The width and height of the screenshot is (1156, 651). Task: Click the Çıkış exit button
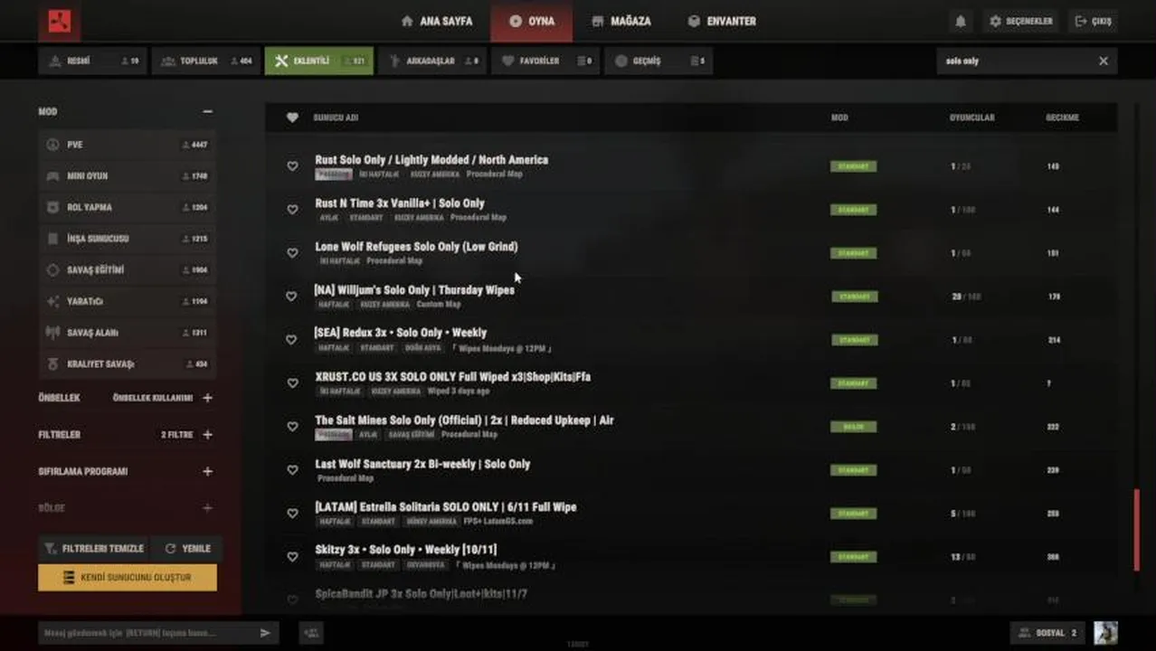click(1093, 21)
